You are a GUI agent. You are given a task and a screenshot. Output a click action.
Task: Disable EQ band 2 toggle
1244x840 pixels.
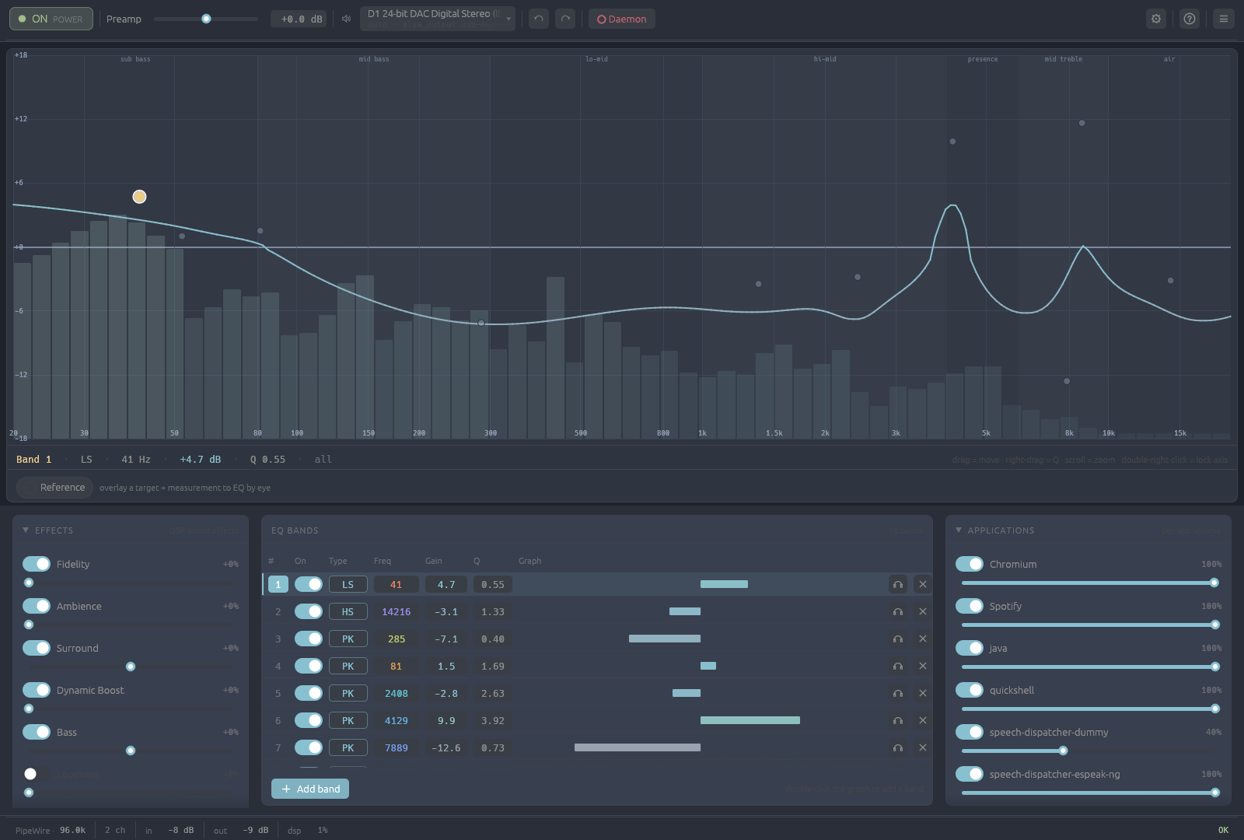tap(309, 611)
